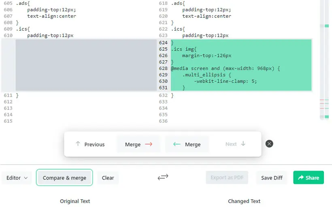The image size is (332, 209).
Task: Click the red merge-right arrow
Action: 149,144
